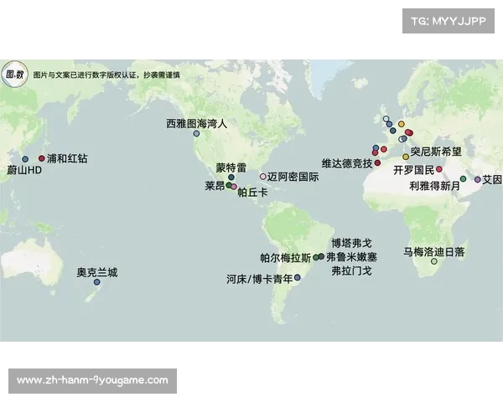Click the map marker for 西雅图海湾人
503x402 pixels.
click(196, 134)
